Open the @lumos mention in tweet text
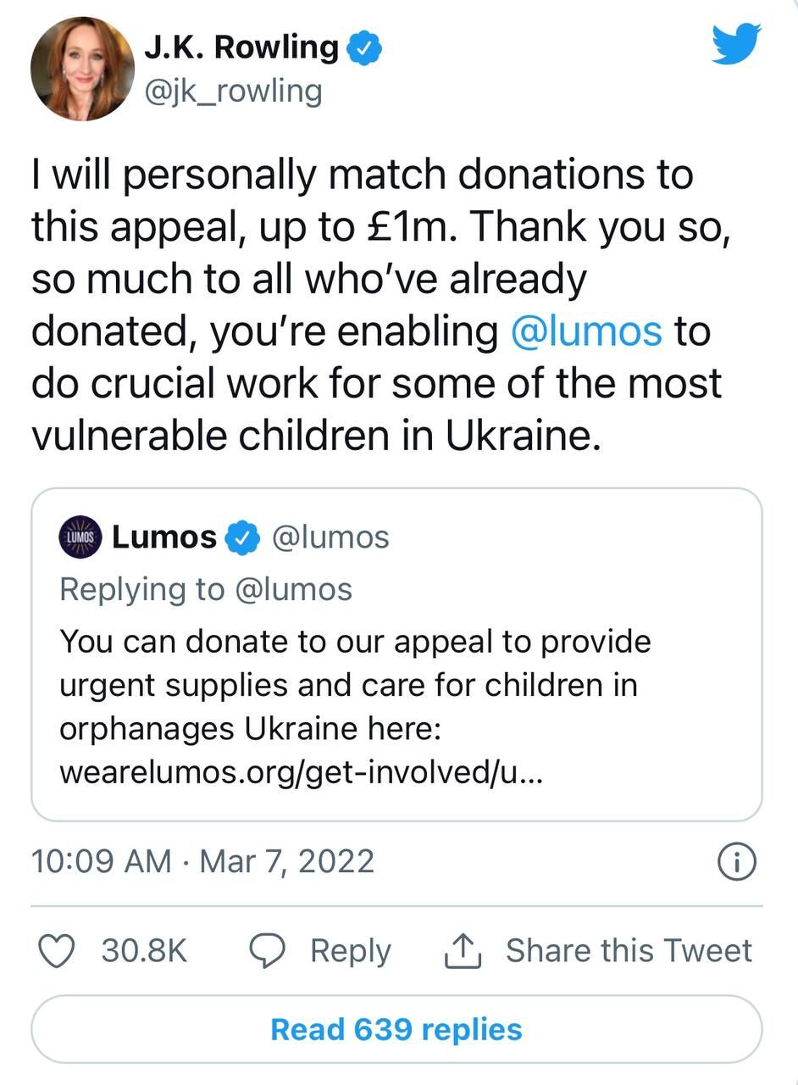 click(586, 331)
